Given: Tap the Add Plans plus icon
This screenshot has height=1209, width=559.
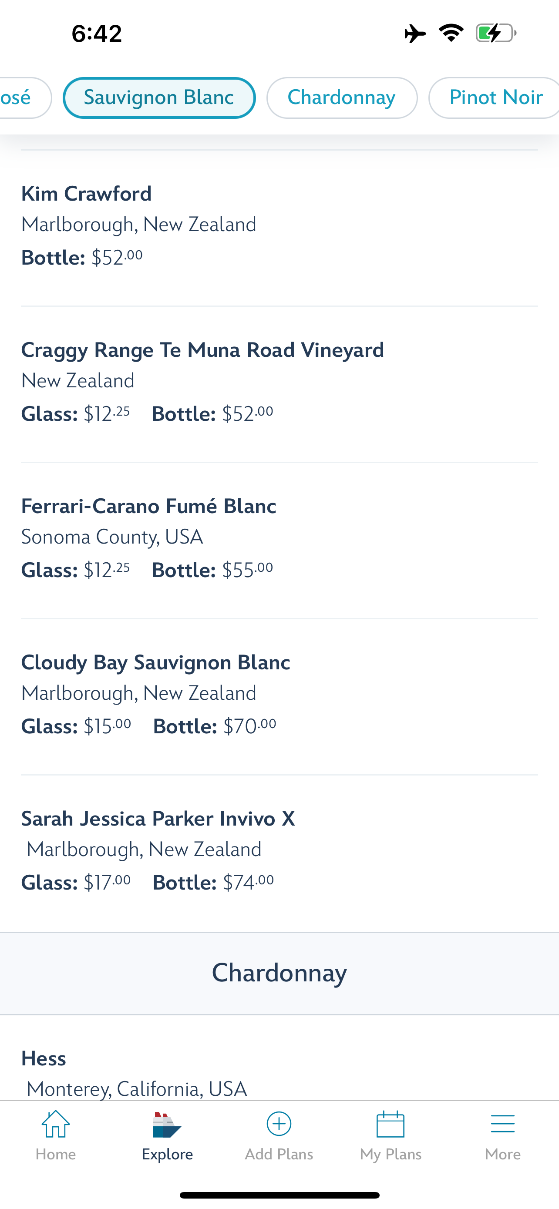Looking at the screenshot, I should 279,1124.
